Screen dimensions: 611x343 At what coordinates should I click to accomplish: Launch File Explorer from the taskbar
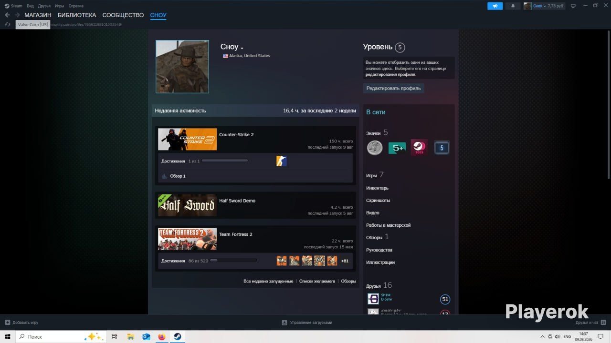click(x=130, y=336)
